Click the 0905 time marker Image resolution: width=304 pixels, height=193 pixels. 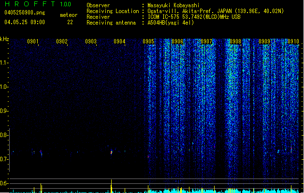click(148, 41)
